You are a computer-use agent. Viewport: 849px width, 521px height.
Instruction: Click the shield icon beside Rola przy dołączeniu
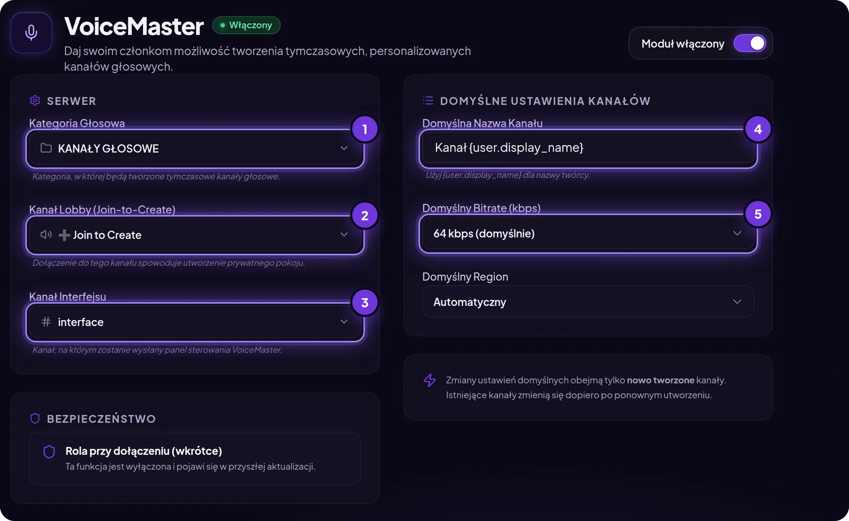click(x=49, y=452)
